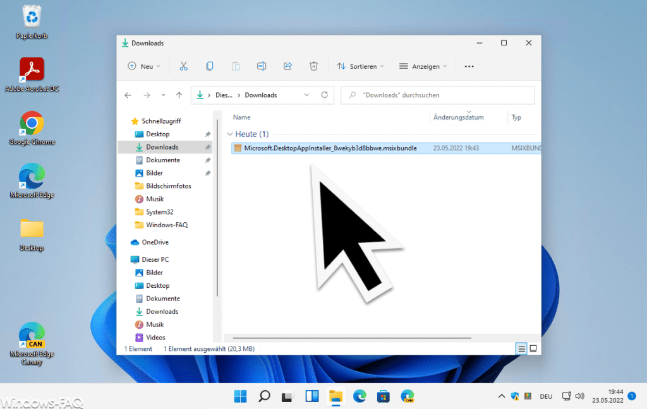
Task: Open Microsoft Edge from taskbar
Action: point(360,396)
